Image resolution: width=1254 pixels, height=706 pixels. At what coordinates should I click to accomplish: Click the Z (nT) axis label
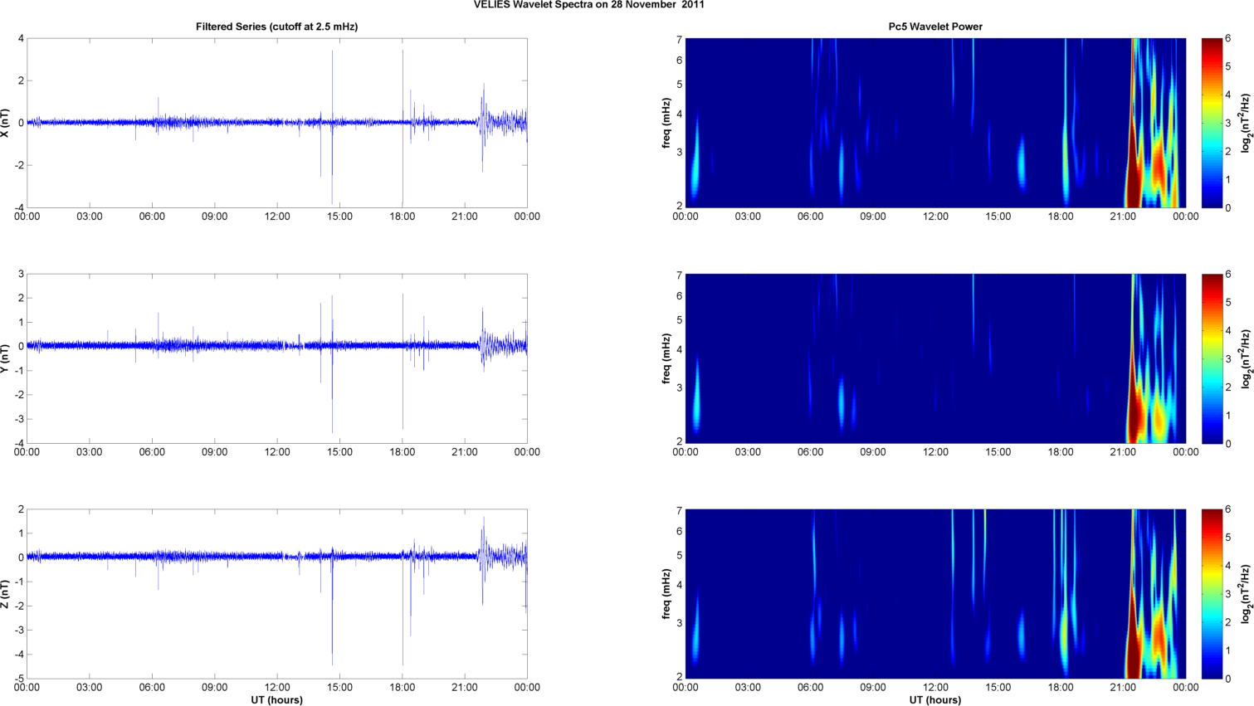(x=7, y=594)
